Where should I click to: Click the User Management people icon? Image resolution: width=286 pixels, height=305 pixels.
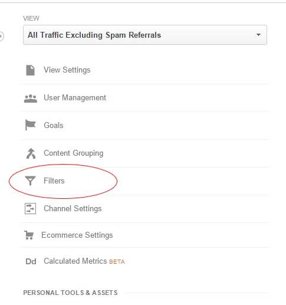click(31, 99)
